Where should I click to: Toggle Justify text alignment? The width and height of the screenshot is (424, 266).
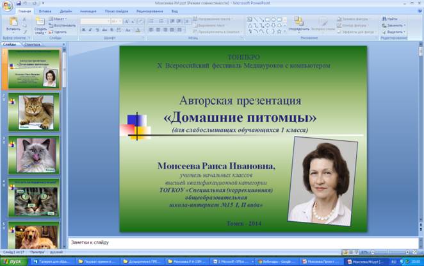point(172,29)
